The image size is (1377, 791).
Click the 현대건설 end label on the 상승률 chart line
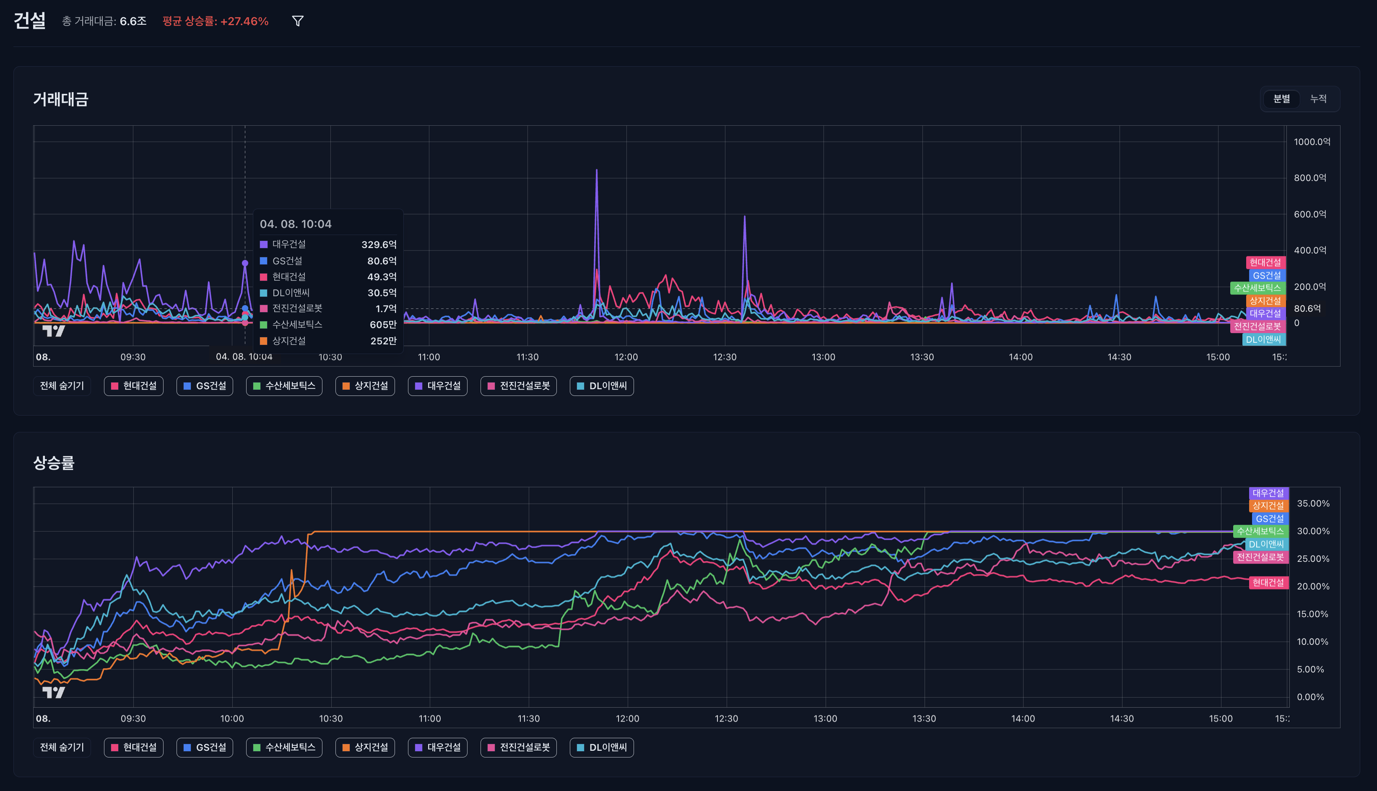[x=1269, y=582]
